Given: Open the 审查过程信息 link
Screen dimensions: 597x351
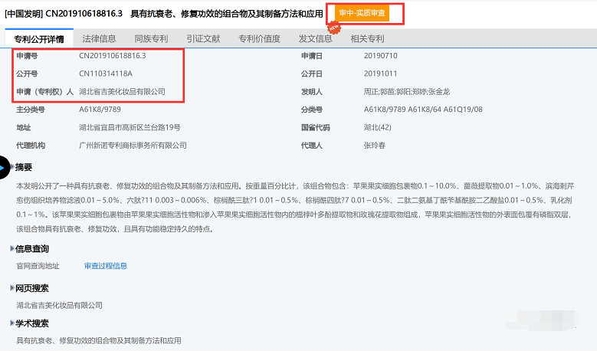Looking at the screenshot, I should (x=106, y=266).
